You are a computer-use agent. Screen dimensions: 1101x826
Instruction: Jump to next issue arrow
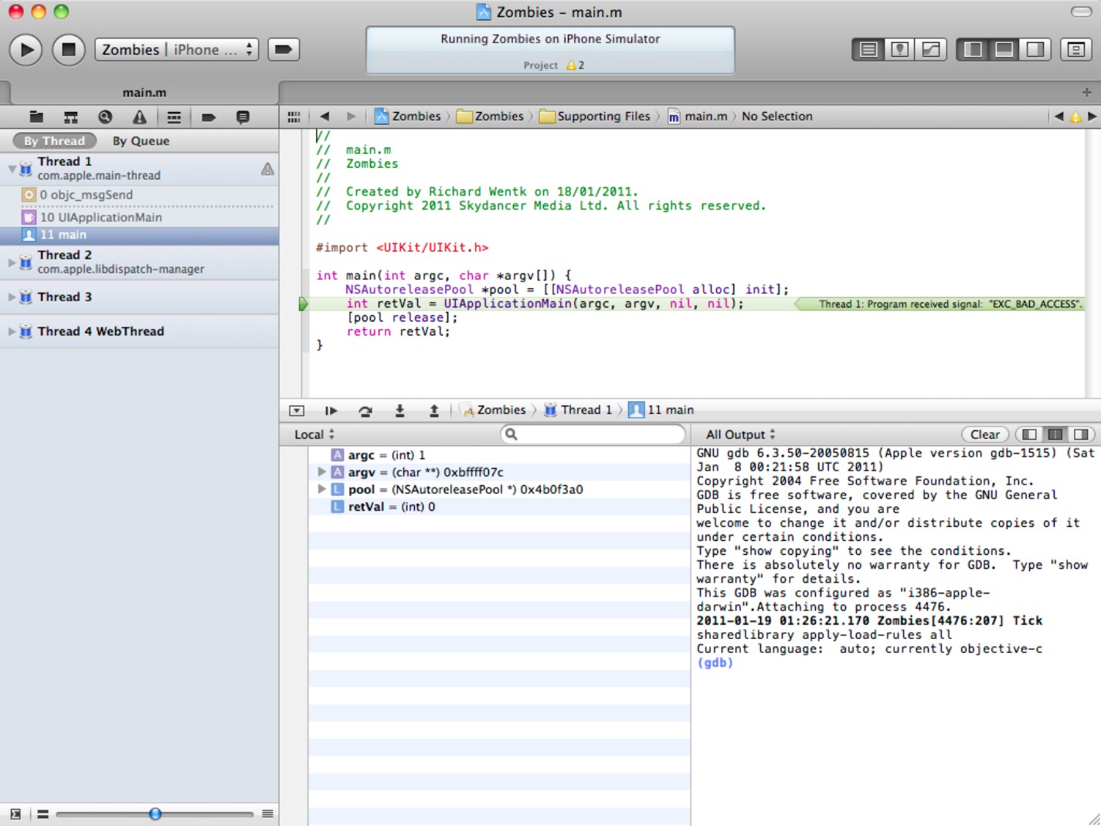coord(1092,117)
